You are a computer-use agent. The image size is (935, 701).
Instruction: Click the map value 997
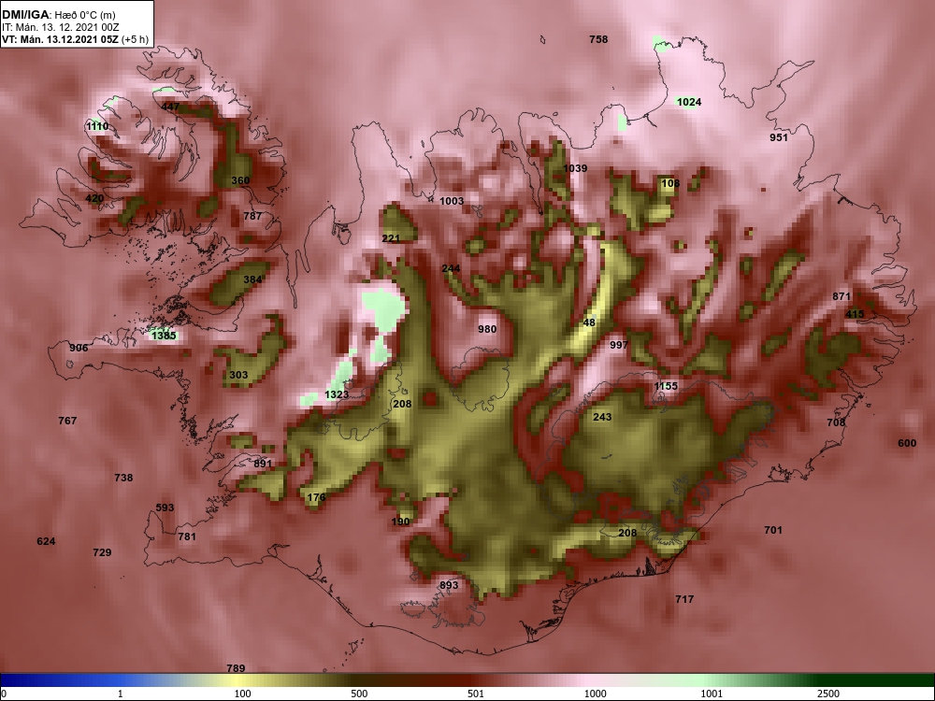619,345
